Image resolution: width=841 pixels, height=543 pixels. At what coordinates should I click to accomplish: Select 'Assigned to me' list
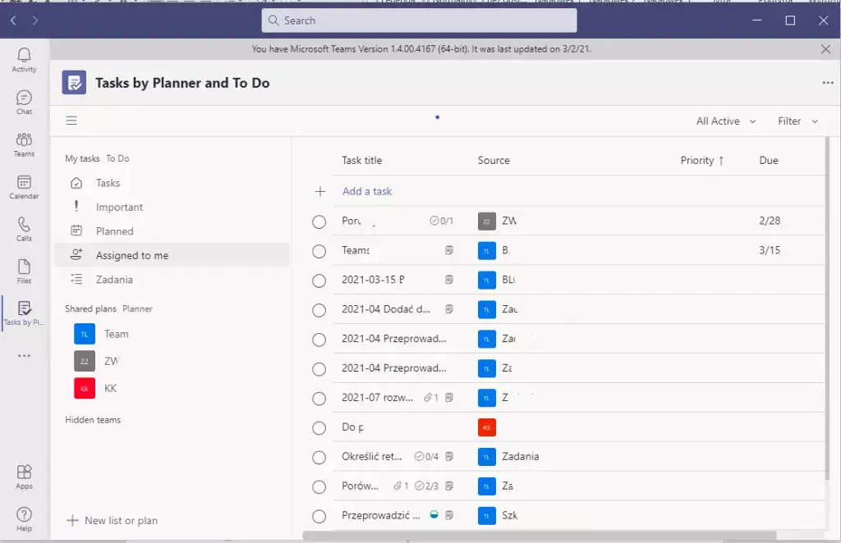[131, 255]
